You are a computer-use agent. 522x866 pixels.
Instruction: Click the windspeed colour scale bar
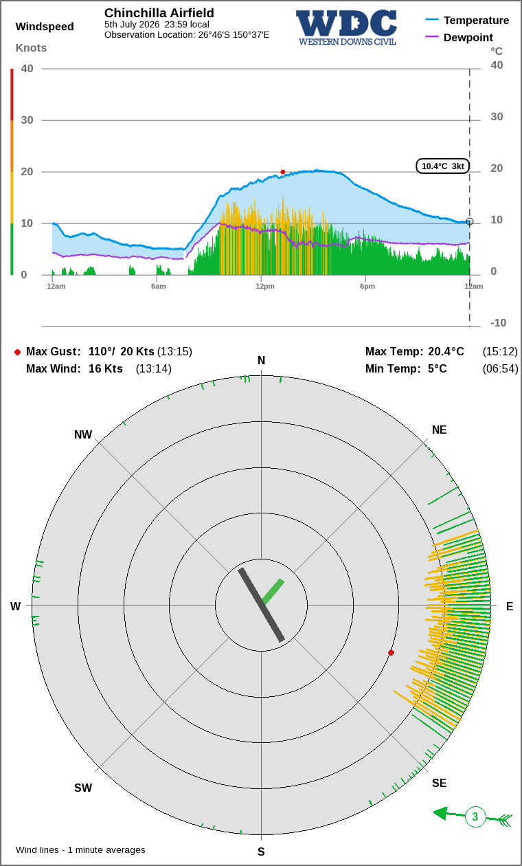pos(12,172)
